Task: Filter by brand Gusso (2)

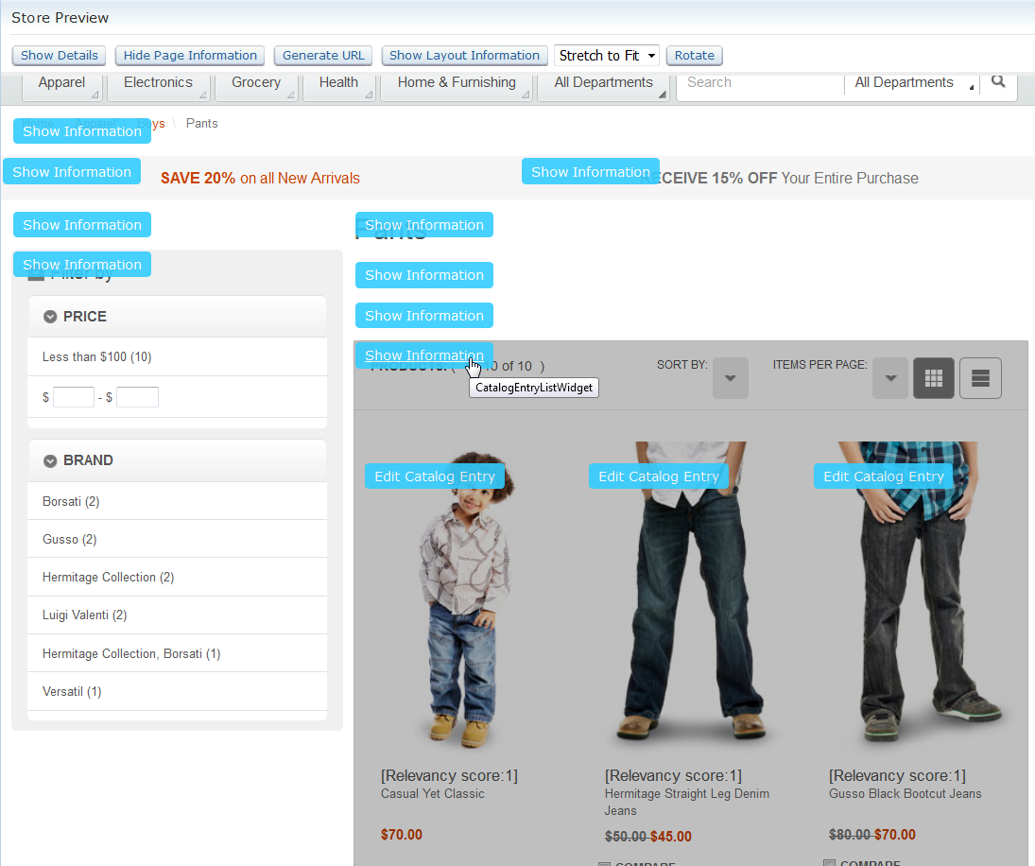Action: (69, 539)
